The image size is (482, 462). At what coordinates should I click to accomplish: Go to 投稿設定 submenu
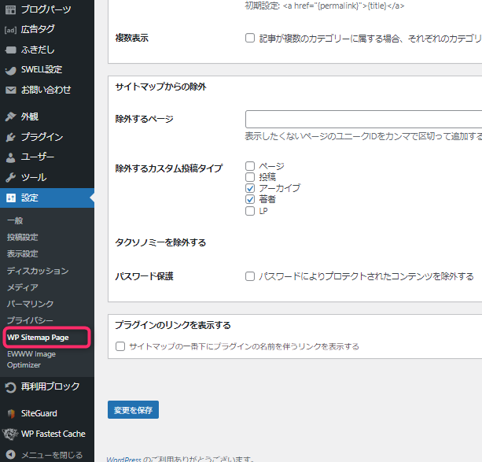click(23, 238)
